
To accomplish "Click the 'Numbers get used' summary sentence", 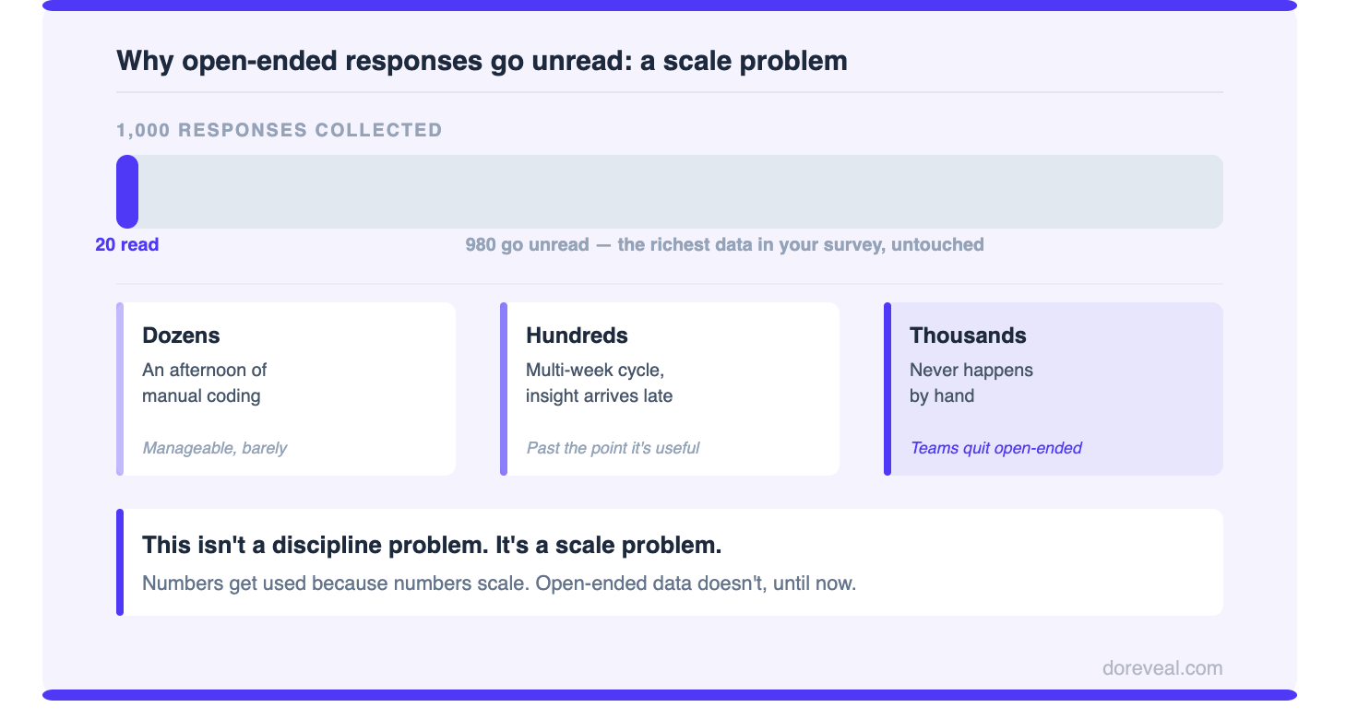I will point(499,583).
